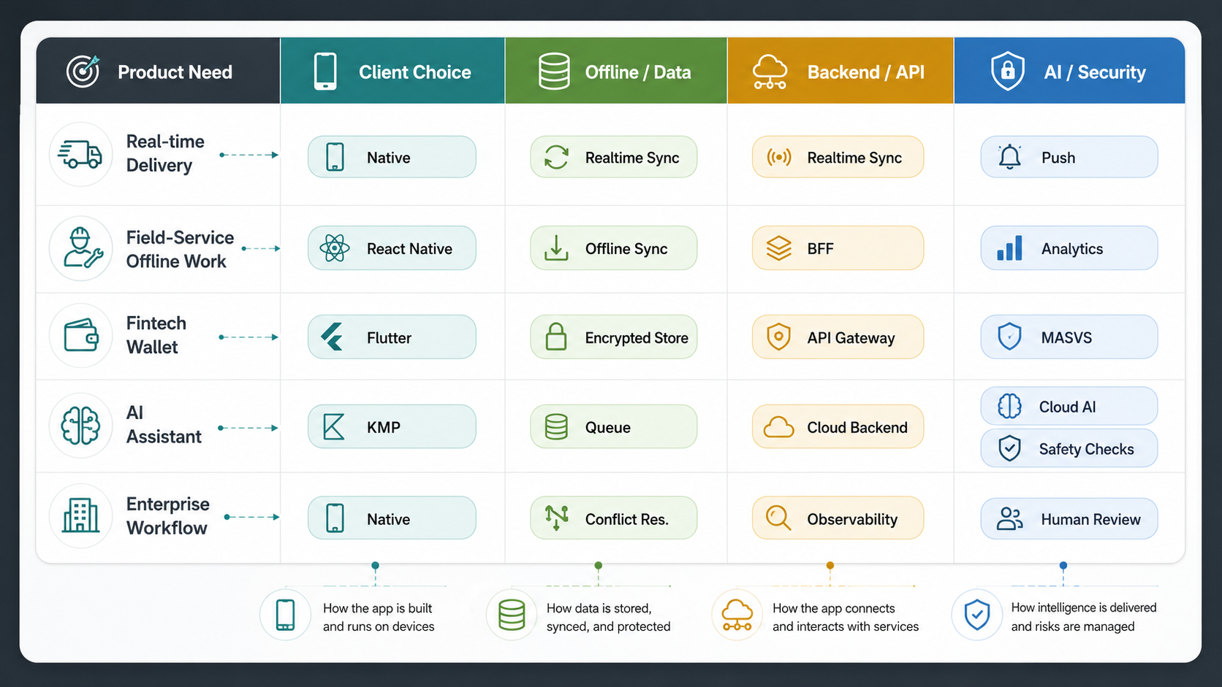This screenshot has width=1222, height=687.
Task: Click the Cloud AI brain icon
Action: pyautogui.click(x=1009, y=406)
